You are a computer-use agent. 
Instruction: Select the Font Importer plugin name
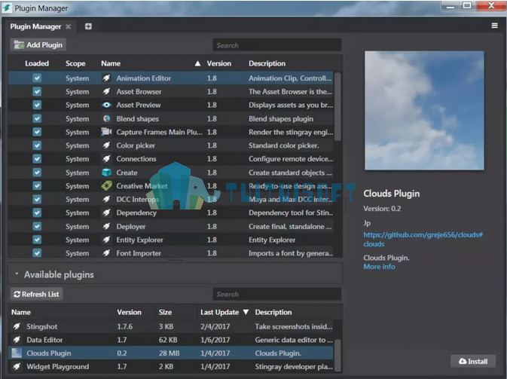pos(139,253)
